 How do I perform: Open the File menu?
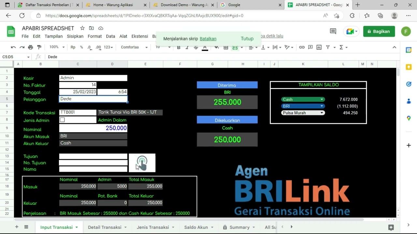[25, 36]
